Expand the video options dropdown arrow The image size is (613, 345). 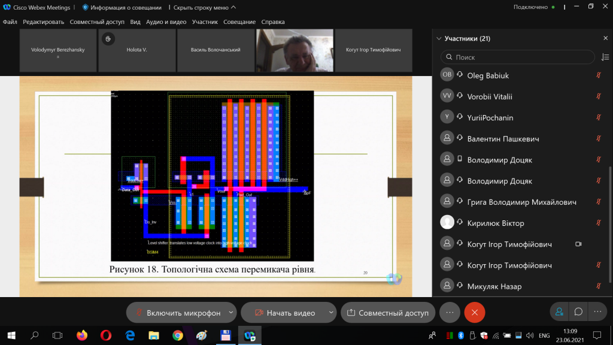click(x=331, y=313)
